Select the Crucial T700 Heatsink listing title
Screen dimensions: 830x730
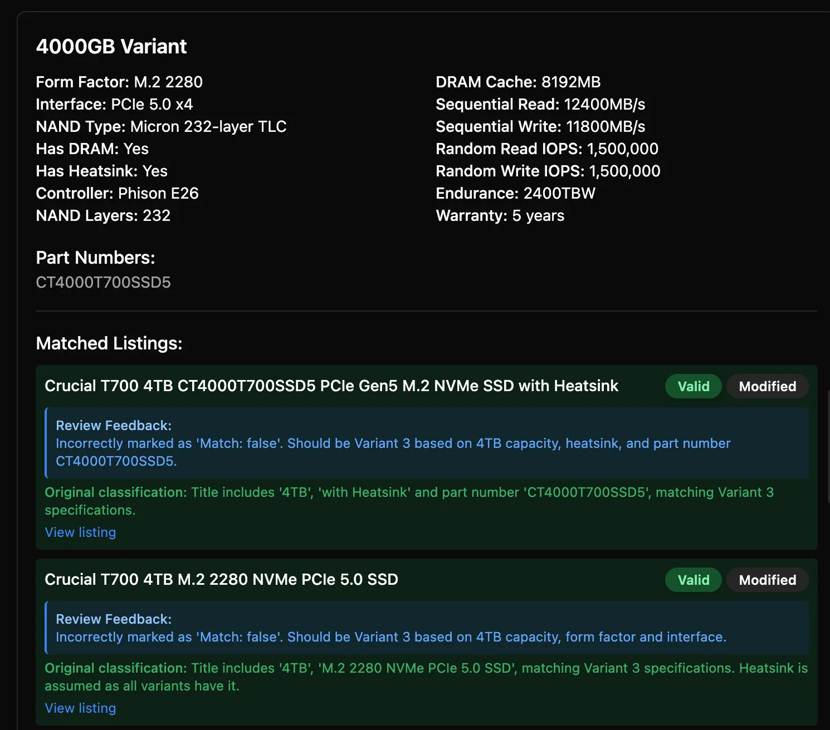click(x=331, y=386)
